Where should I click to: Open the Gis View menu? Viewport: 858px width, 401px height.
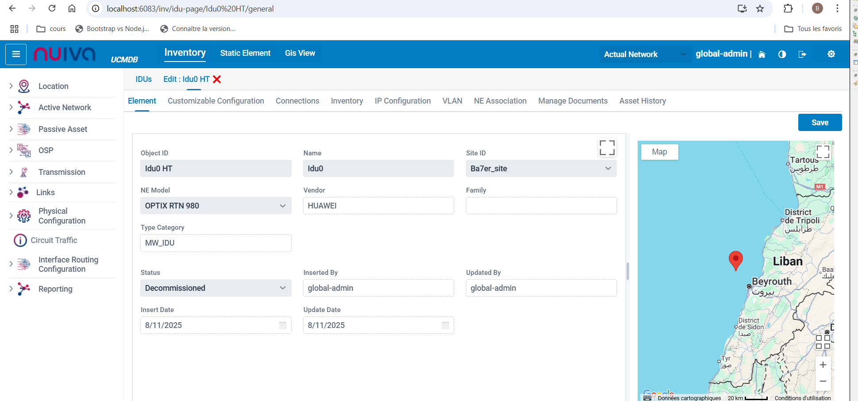coord(300,53)
